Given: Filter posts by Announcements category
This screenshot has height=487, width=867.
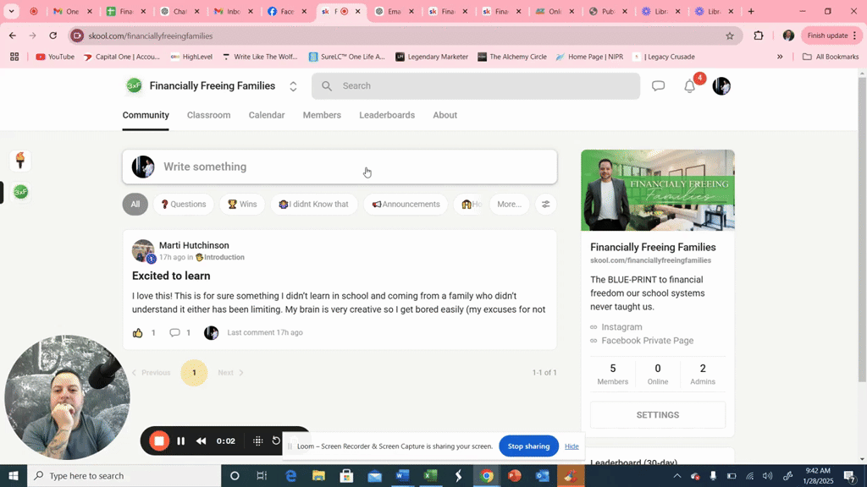Looking at the screenshot, I should tap(406, 205).
